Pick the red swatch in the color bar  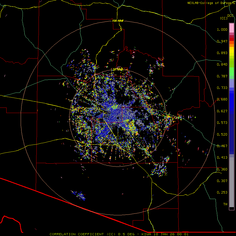pos(232,39)
